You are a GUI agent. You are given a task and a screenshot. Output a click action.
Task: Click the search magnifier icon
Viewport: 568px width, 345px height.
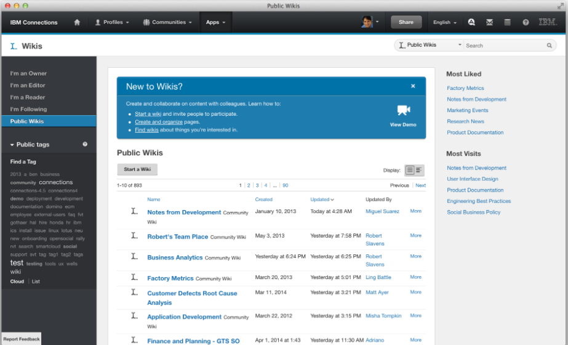click(x=549, y=46)
